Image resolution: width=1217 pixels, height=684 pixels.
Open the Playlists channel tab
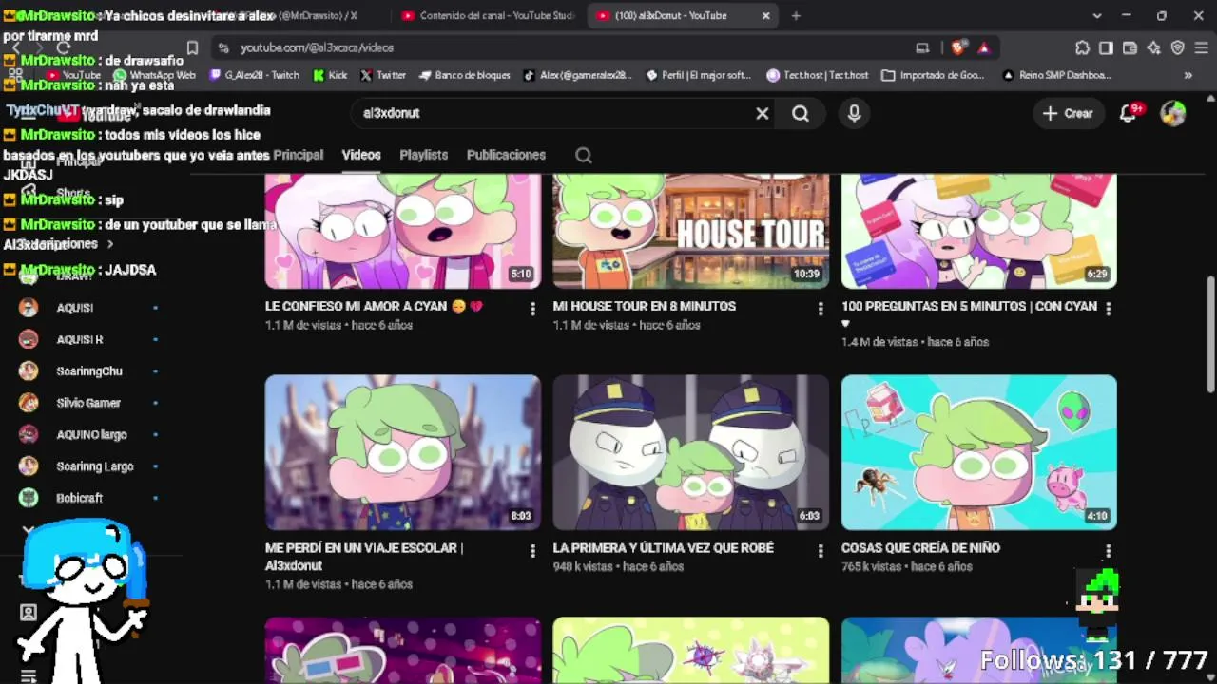coord(423,155)
